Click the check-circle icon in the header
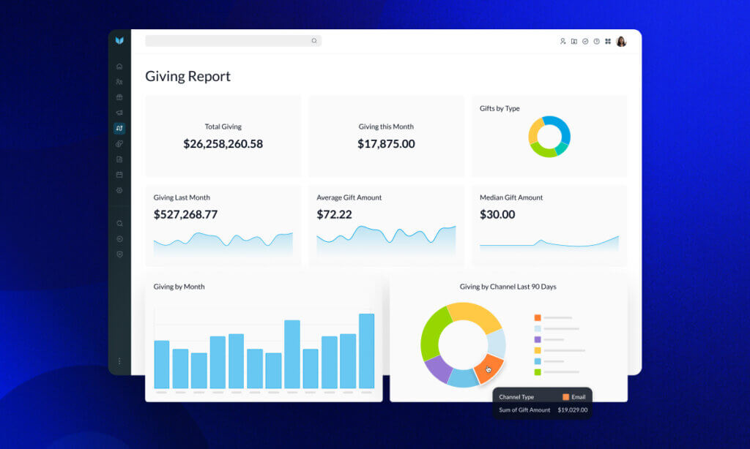 (584, 40)
